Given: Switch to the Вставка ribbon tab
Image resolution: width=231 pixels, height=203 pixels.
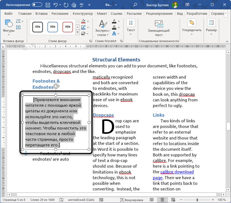Looking at the screenshot, I should [x=41, y=14].
